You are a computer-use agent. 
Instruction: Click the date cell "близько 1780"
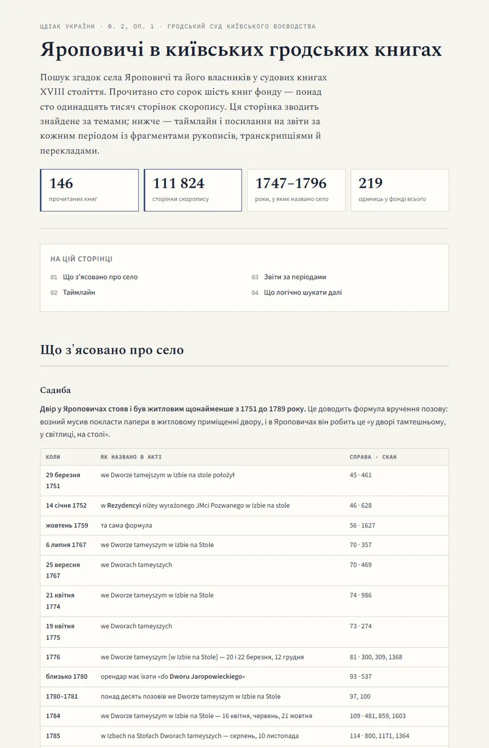67,676
